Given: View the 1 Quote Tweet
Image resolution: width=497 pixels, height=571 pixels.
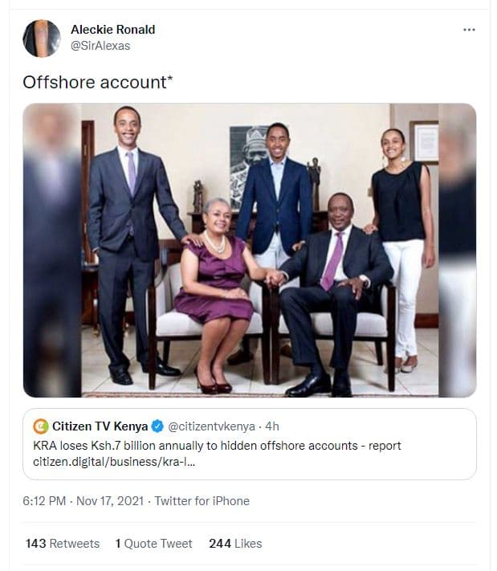Looking at the screenshot, I should tap(153, 544).
